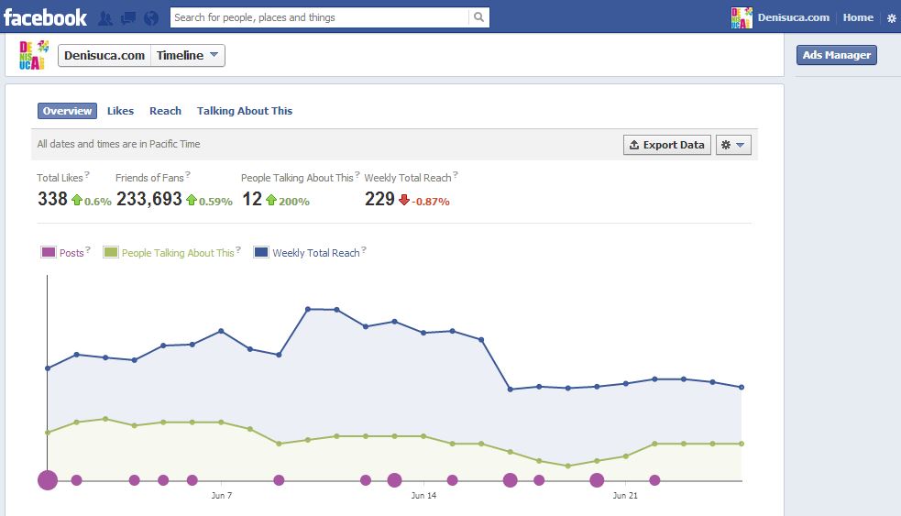This screenshot has width=901, height=516.
Task: Open account settings gear in top bar
Action: [x=891, y=17]
